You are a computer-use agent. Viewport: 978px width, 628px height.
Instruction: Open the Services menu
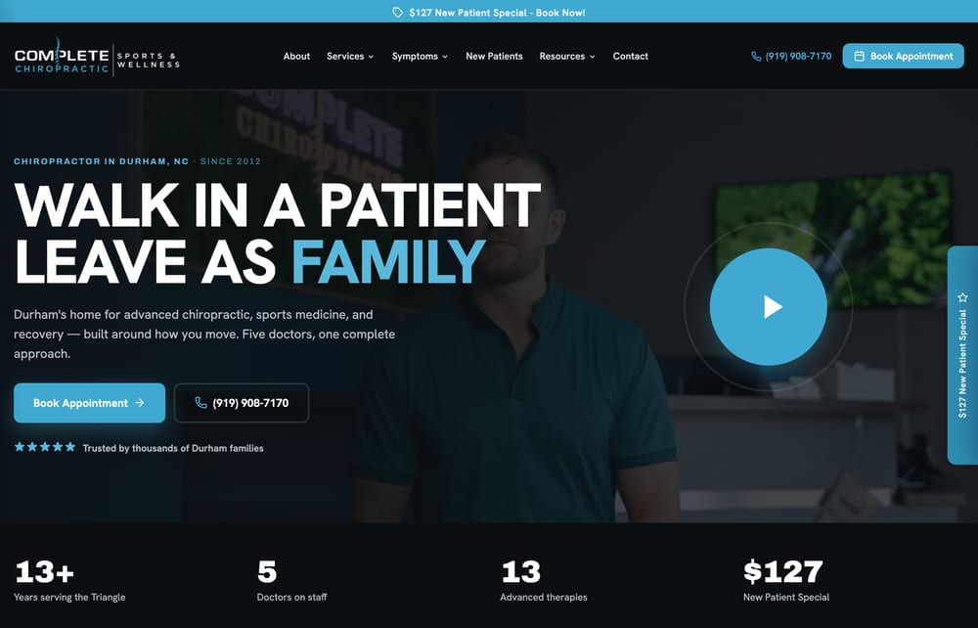350,56
